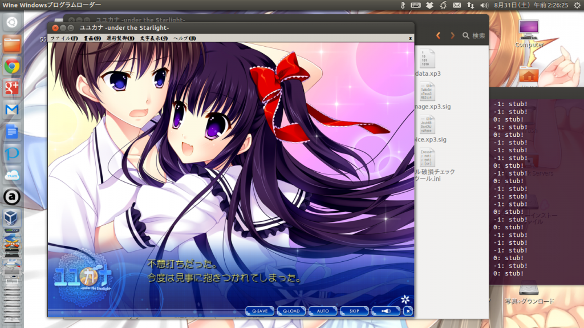
Task: Go forward in the file manager
Action: coord(452,35)
